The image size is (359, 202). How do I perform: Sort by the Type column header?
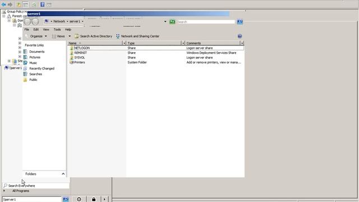154,43
